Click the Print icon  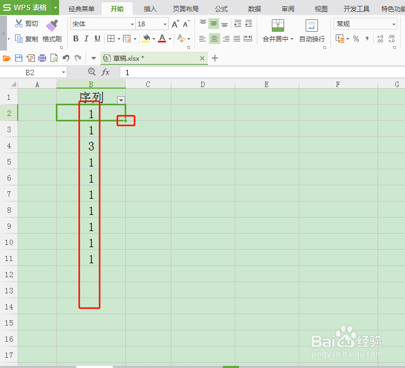coord(42,58)
